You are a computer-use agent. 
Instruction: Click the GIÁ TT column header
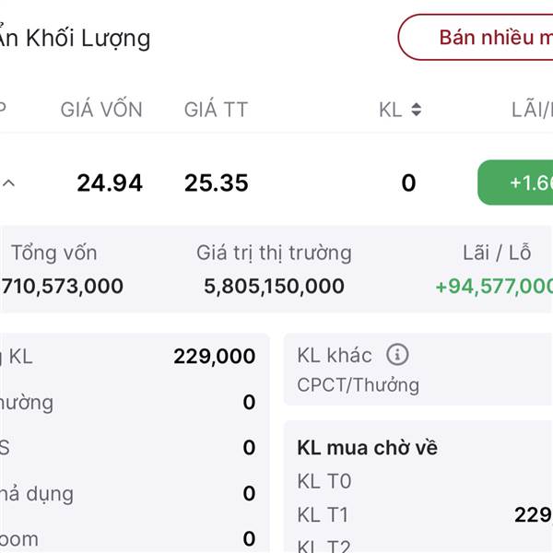(x=217, y=109)
